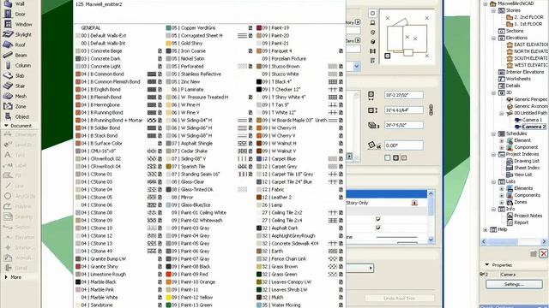Select the Window tool
The height and width of the screenshot is (308, 549).
pos(17,24)
